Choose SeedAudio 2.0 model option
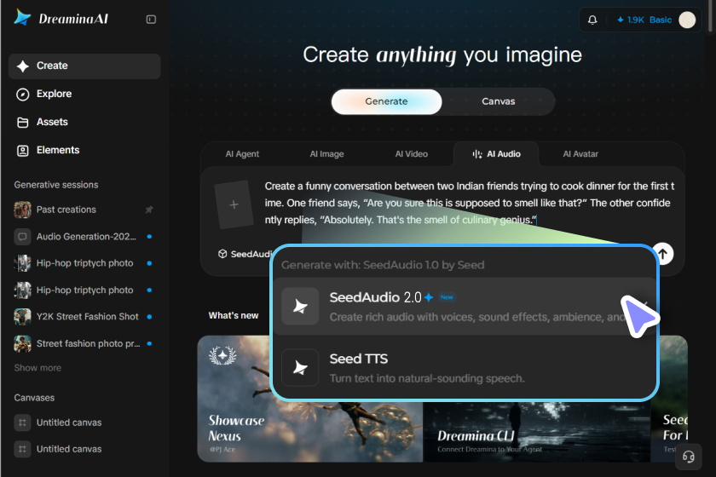This screenshot has height=477, width=716. tap(465, 307)
